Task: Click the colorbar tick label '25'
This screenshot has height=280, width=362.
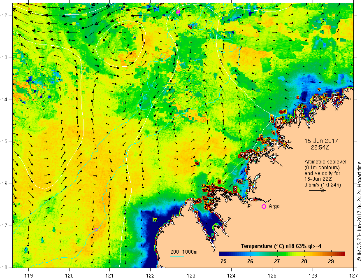Action: [223, 261]
